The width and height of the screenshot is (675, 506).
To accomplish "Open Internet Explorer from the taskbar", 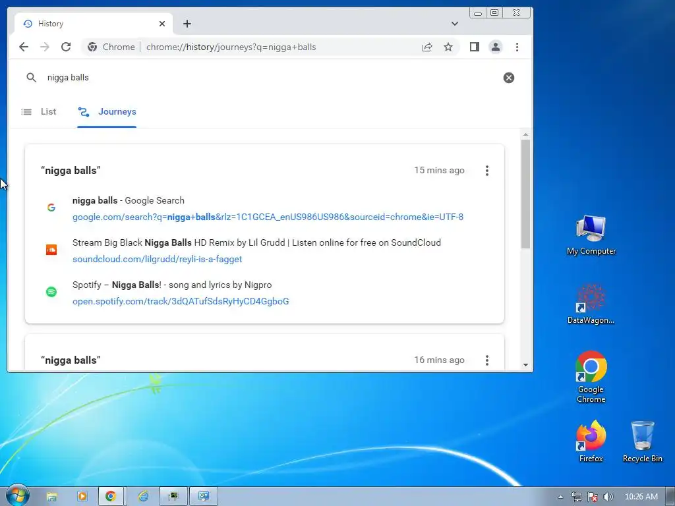I will [143, 497].
